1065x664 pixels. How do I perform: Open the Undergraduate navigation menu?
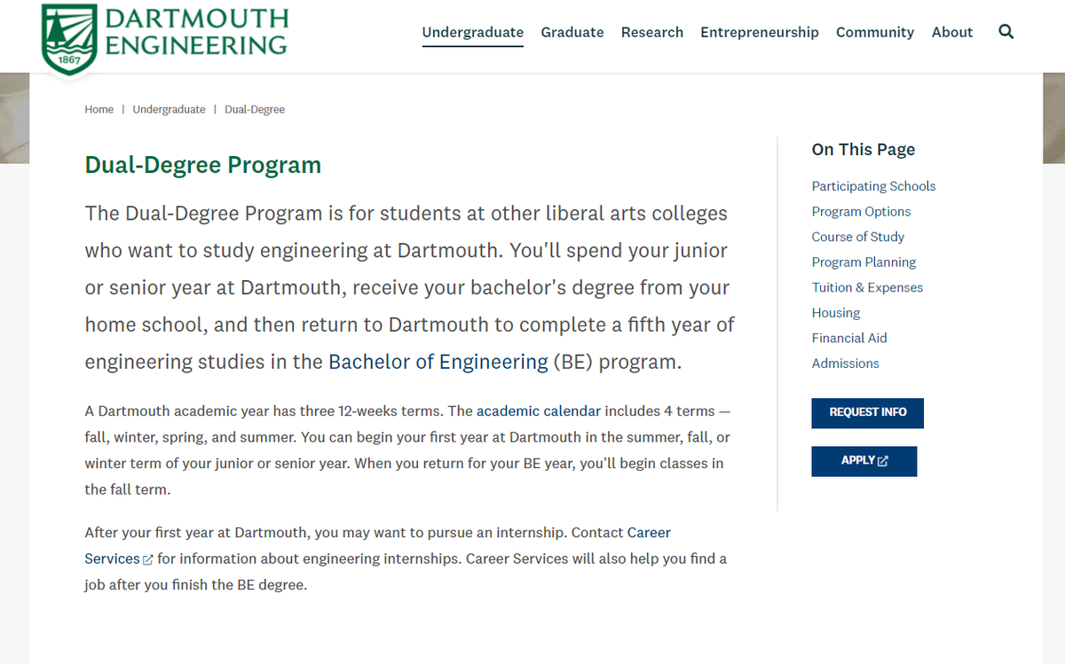tap(472, 32)
